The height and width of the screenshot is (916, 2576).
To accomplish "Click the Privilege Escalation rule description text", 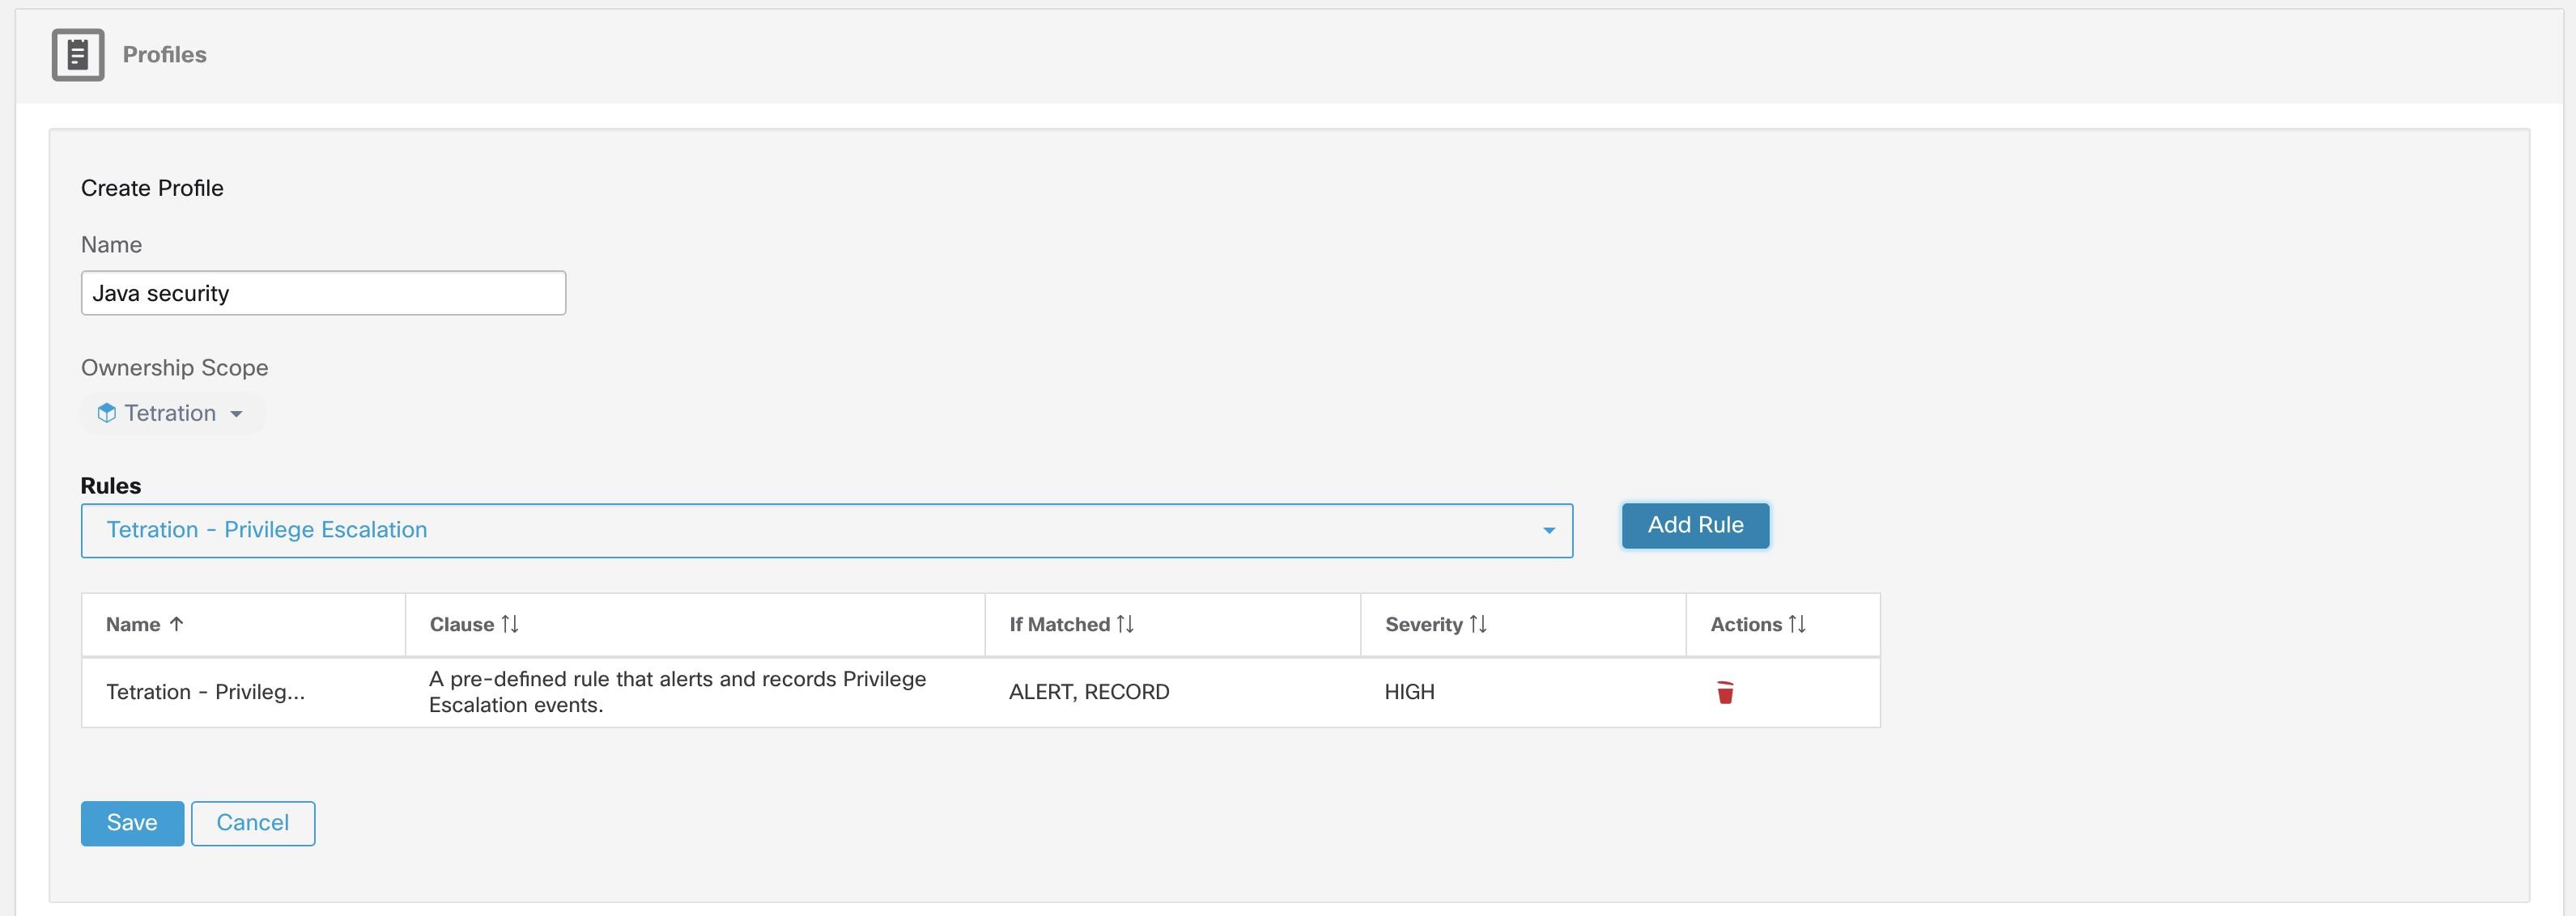I will tap(677, 691).
